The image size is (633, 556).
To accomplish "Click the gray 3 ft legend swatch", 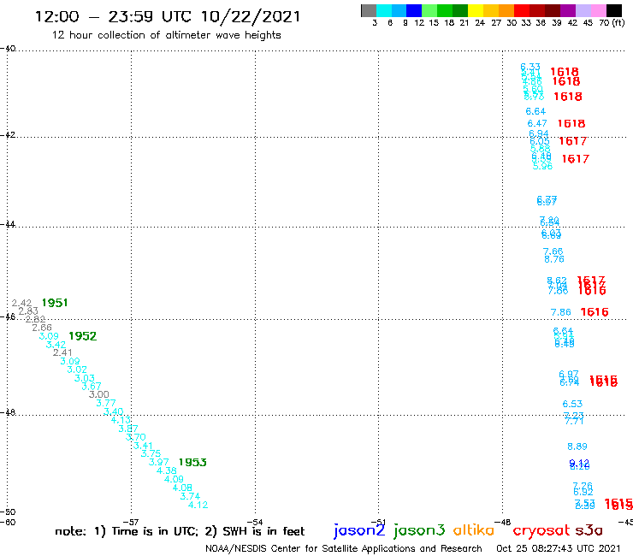I will point(369,10).
